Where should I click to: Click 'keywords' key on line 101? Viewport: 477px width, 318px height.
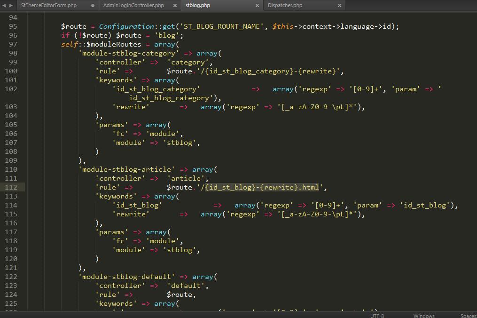(116, 80)
